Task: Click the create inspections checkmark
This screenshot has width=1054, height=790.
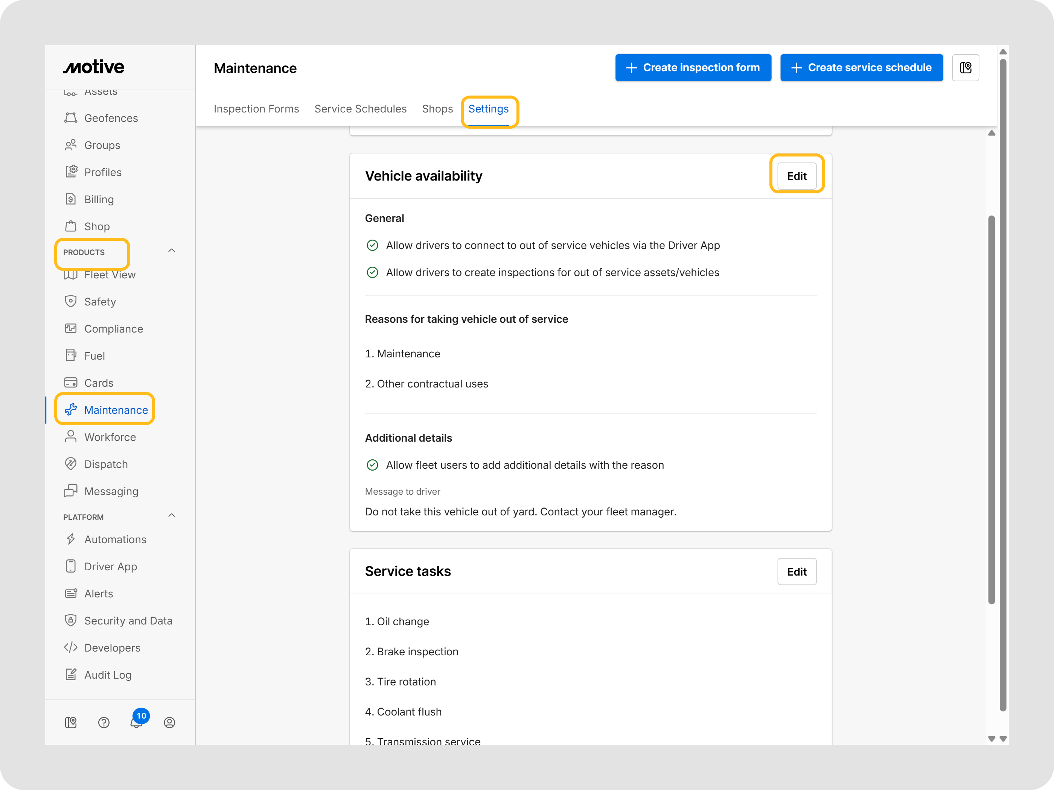Action: point(373,273)
